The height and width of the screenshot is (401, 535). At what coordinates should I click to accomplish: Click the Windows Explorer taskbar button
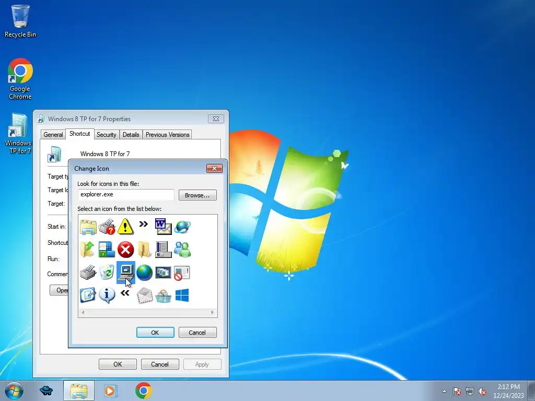(x=79, y=391)
